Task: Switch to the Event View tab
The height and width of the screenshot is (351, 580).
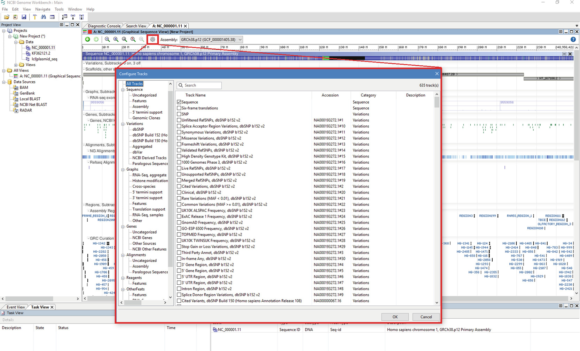Action: point(16,307)
